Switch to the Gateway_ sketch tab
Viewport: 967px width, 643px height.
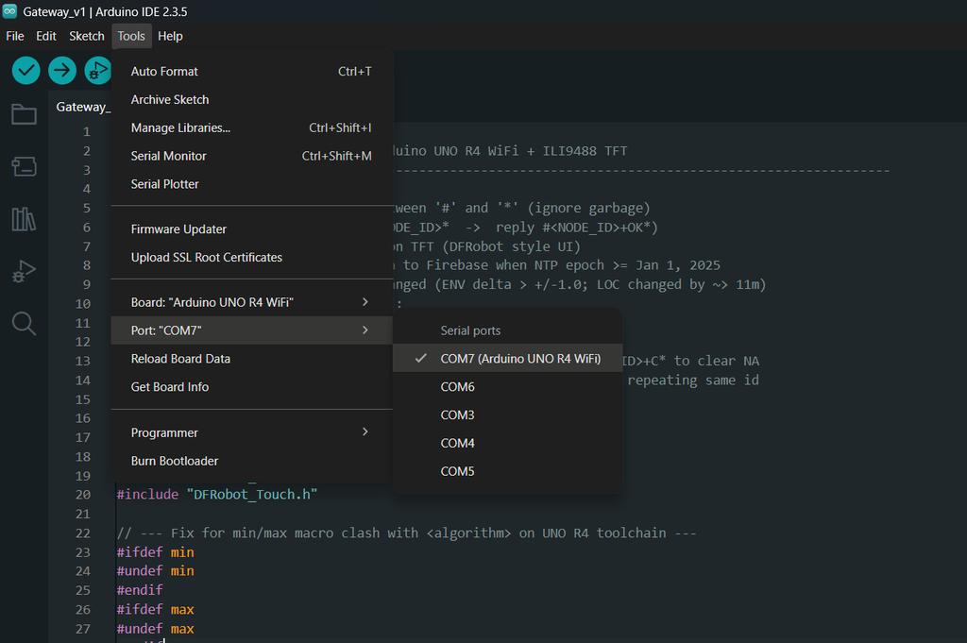tap(83, 107)
